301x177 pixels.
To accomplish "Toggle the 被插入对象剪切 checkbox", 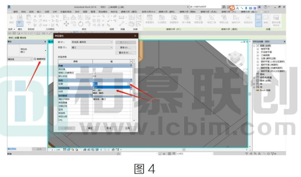I will tap(94, 73).
